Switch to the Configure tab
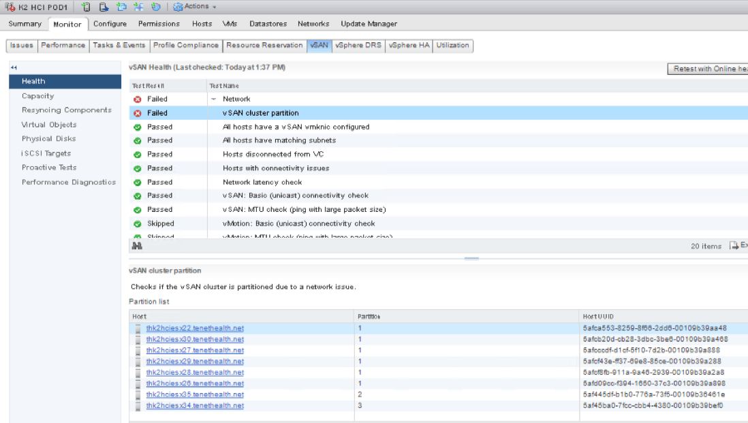748x423 pixels. click(x=110, y=24)
